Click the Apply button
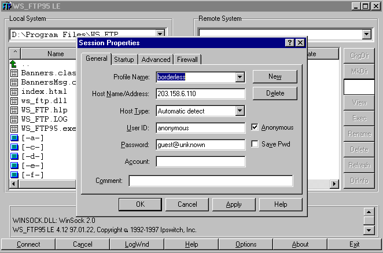Screen dimensions: 383x253 [x=234, y=204]
